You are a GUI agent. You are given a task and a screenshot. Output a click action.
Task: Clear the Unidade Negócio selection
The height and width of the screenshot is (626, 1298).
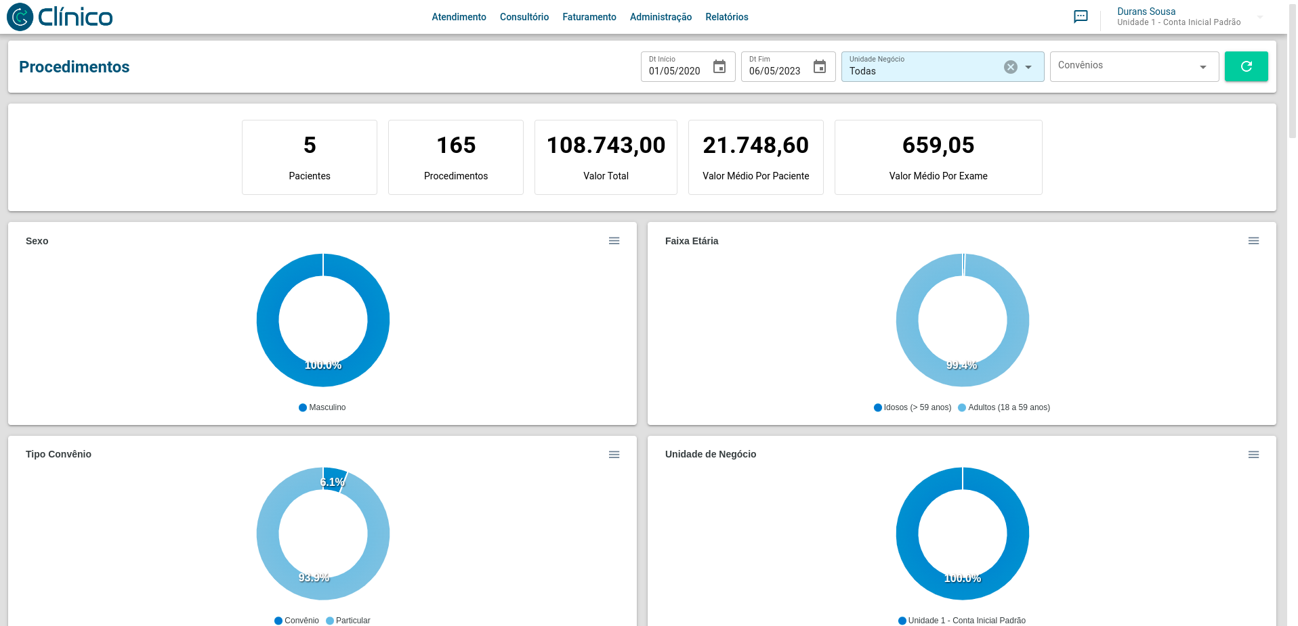pos(1010,67)
